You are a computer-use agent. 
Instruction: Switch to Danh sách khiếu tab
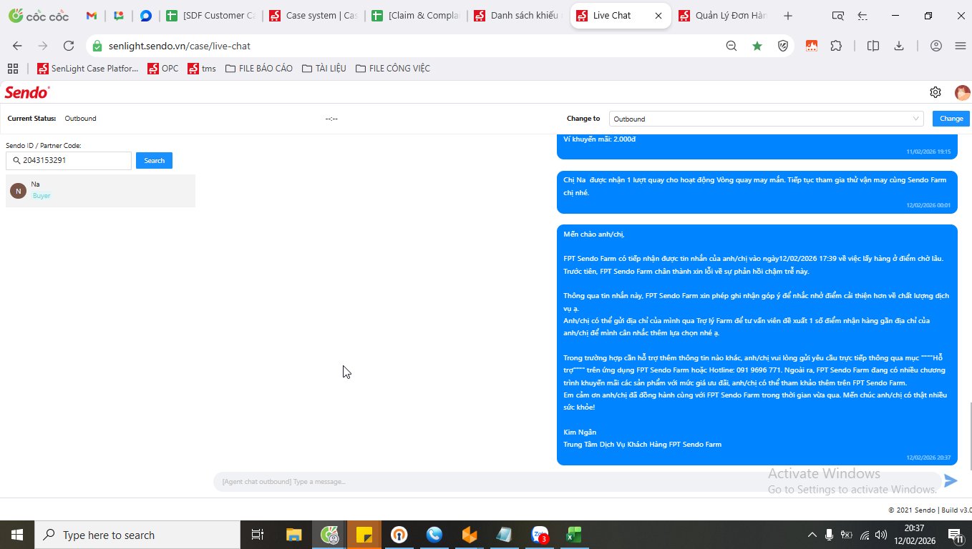tap(518, 16)
